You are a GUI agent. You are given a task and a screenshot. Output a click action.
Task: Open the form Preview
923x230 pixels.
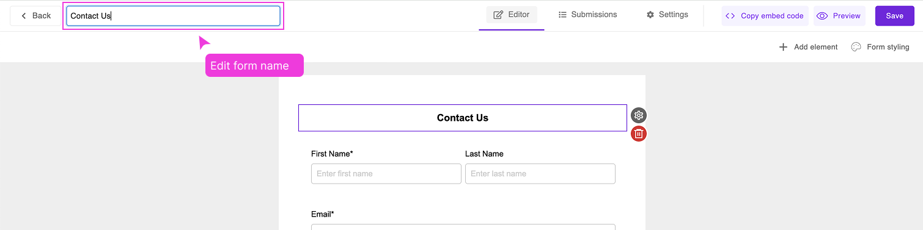click(839, 16)
